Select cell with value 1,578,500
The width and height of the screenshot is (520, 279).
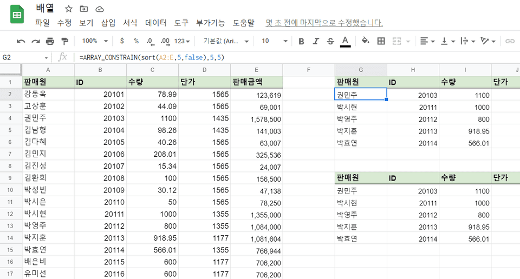click(256, 118)
